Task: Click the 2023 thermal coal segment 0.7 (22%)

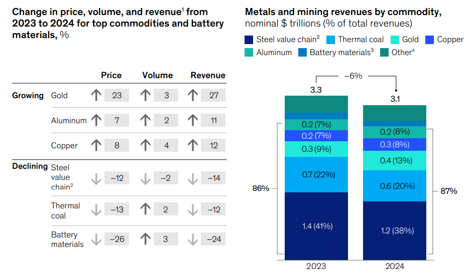Action: (x=316, y=174)
